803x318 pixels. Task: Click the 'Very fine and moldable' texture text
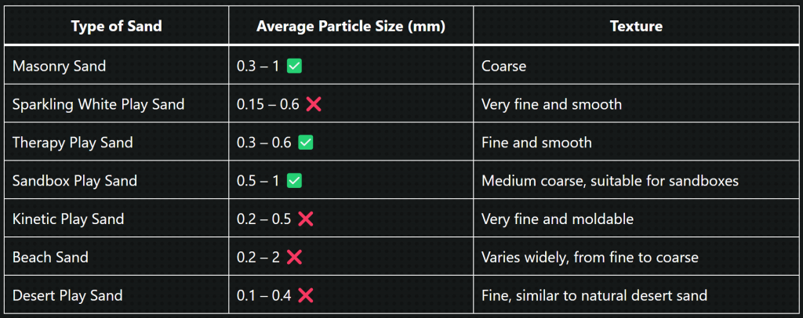click(558, 219)
